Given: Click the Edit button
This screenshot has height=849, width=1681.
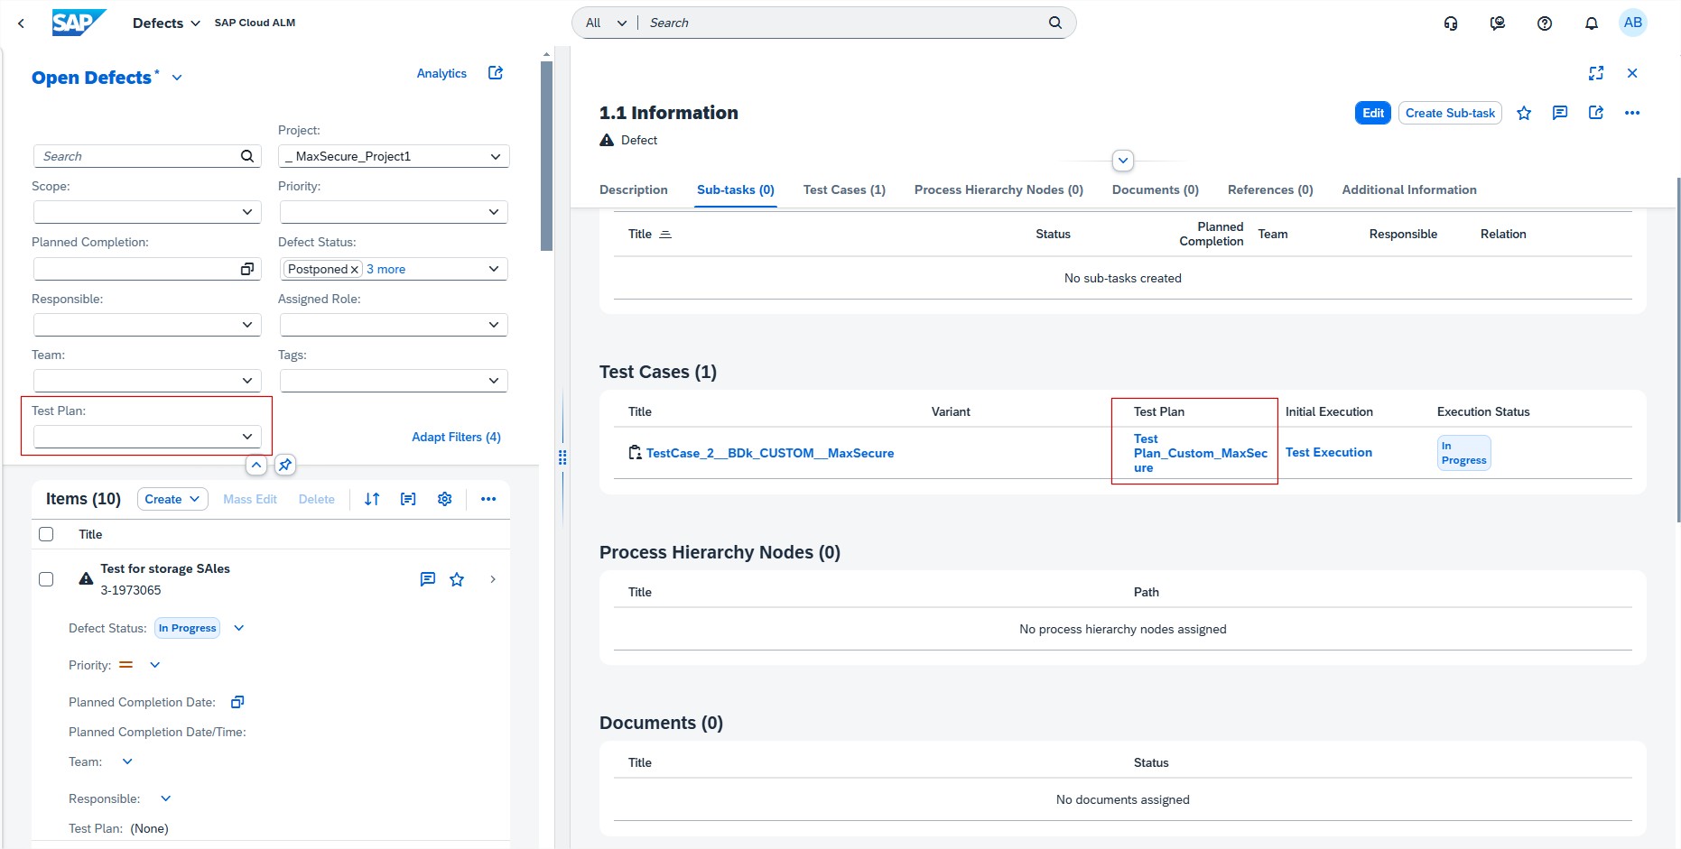Looking at the screenshot, I should pos(1372,113).
